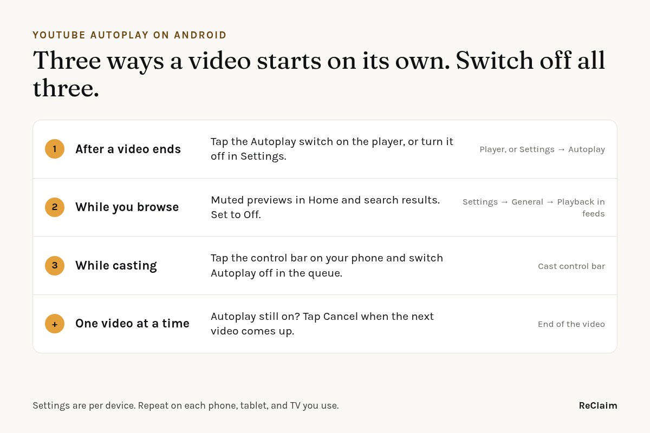Viewport: 650px width, 433px height.
Task: Click the orange plus badge
Action: [55, 324]
